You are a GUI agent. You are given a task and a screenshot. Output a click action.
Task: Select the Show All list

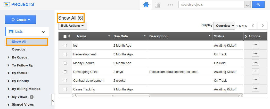tap(27, 42)
